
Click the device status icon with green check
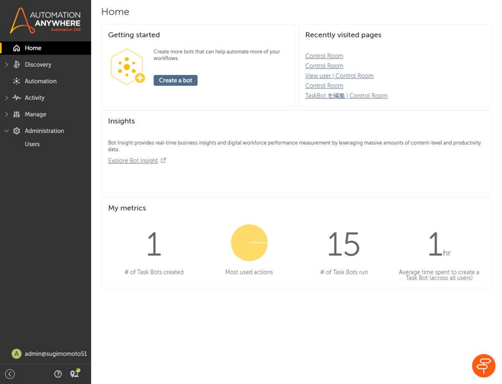pos(75,373)
